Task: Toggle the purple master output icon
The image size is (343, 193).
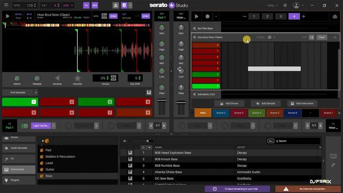Action: (x=124, y=5)
